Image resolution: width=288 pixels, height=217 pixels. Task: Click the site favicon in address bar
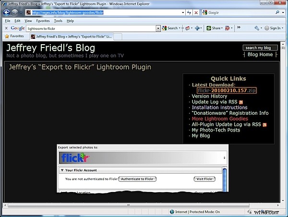pos(28,12)
